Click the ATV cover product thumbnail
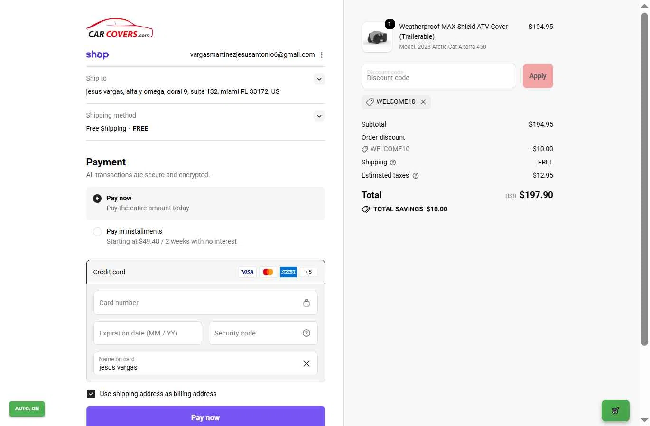Image resolution: width=650 pixels, height=426 pixels. click(377, 36)
